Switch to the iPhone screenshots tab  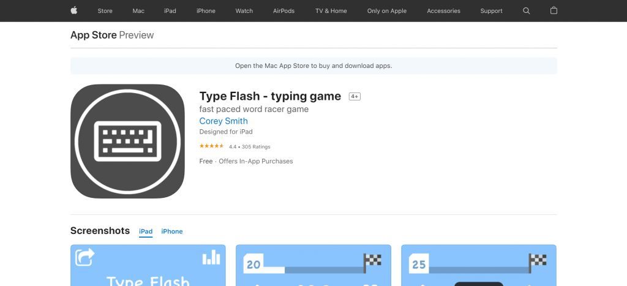(x=172, y=231)
